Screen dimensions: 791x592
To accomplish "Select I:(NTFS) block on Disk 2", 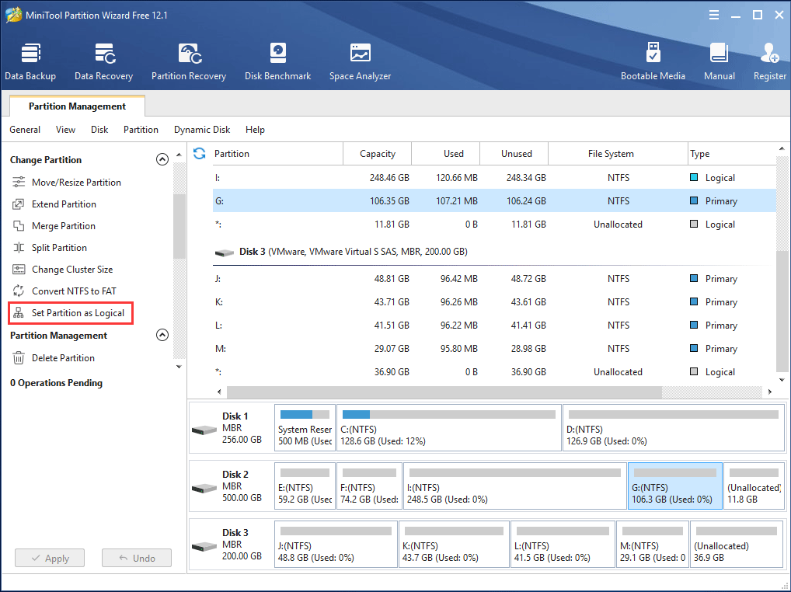I will click(515, 486).
